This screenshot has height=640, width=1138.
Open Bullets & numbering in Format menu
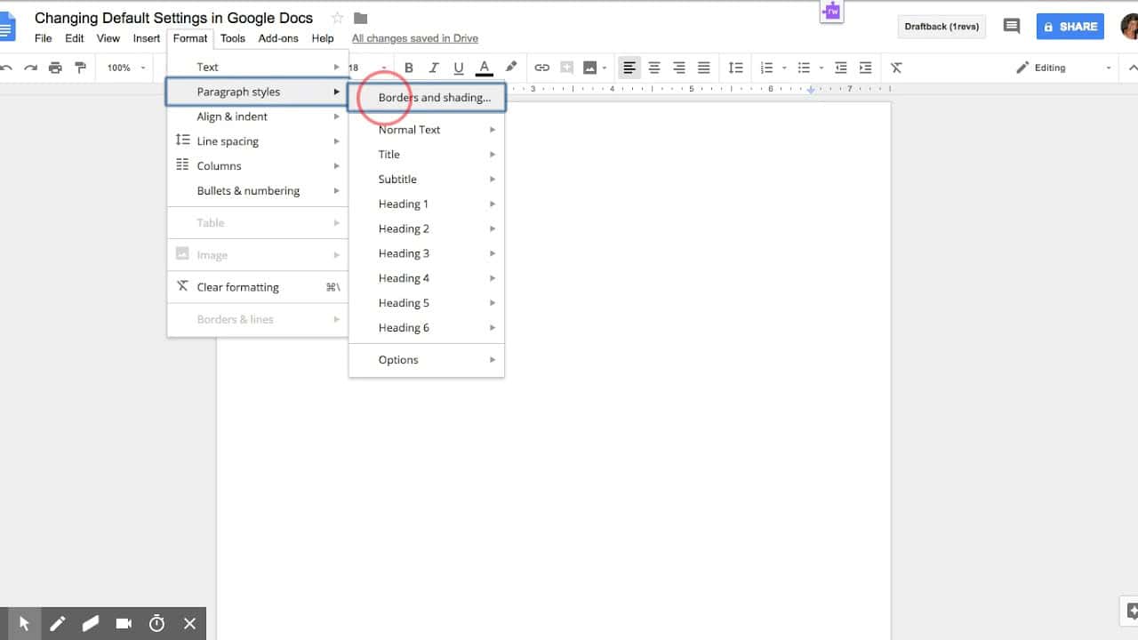click(258, 191)
